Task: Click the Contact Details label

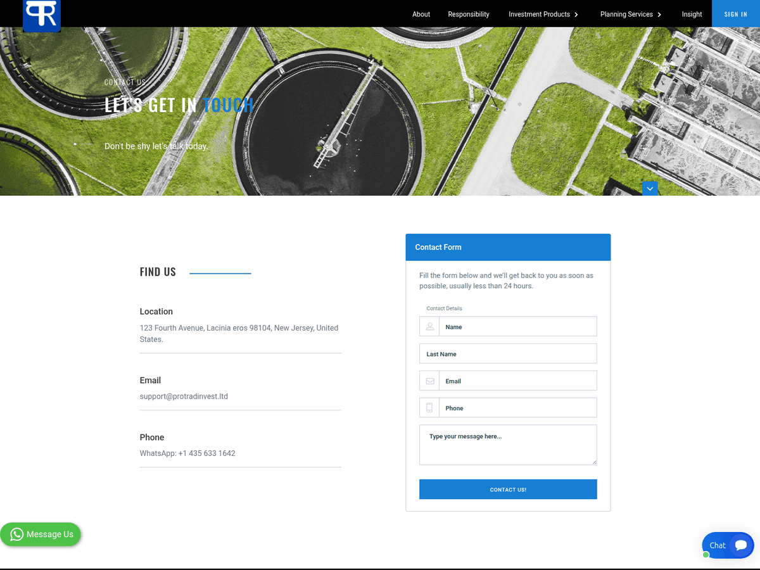Action: tap(444, 308)
